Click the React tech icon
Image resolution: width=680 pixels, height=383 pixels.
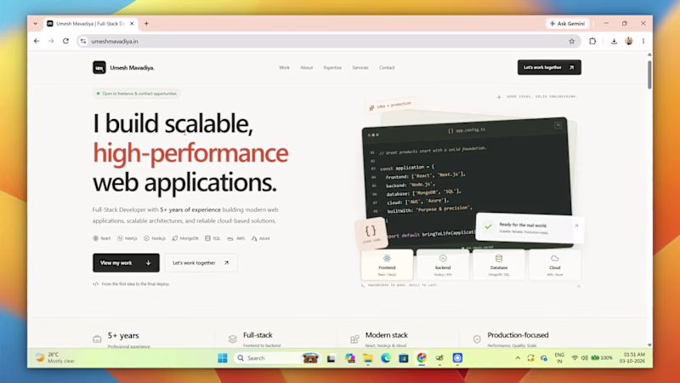coord(96,238)
